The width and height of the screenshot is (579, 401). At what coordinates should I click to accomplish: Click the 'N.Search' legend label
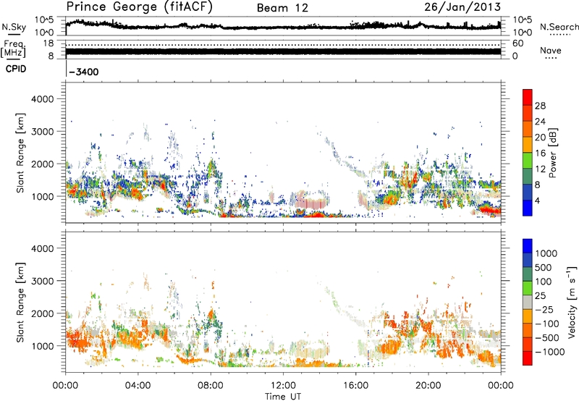coord(559,27)
